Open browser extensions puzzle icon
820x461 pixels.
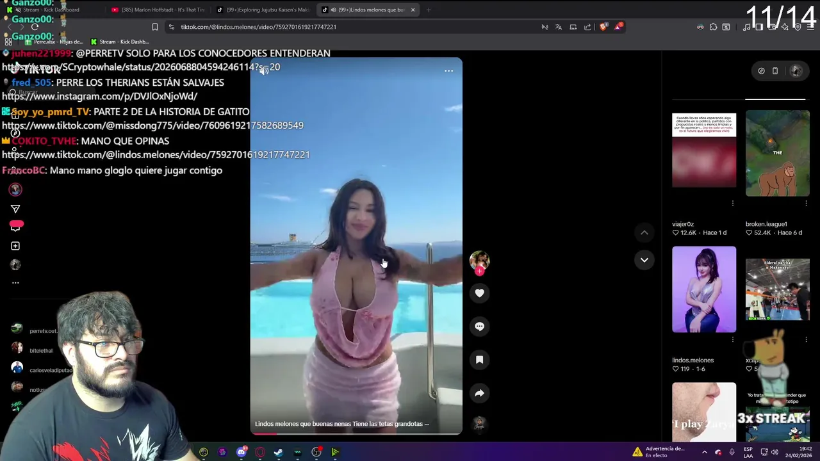coord(713,27)
